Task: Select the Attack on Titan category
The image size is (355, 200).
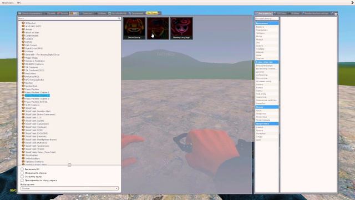Action: click(x=32, y=32)
